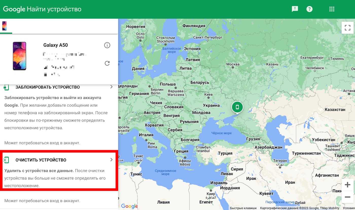Click the send feedback icon in header
This screenshot has height=210, width=355.
coord(295,9)
